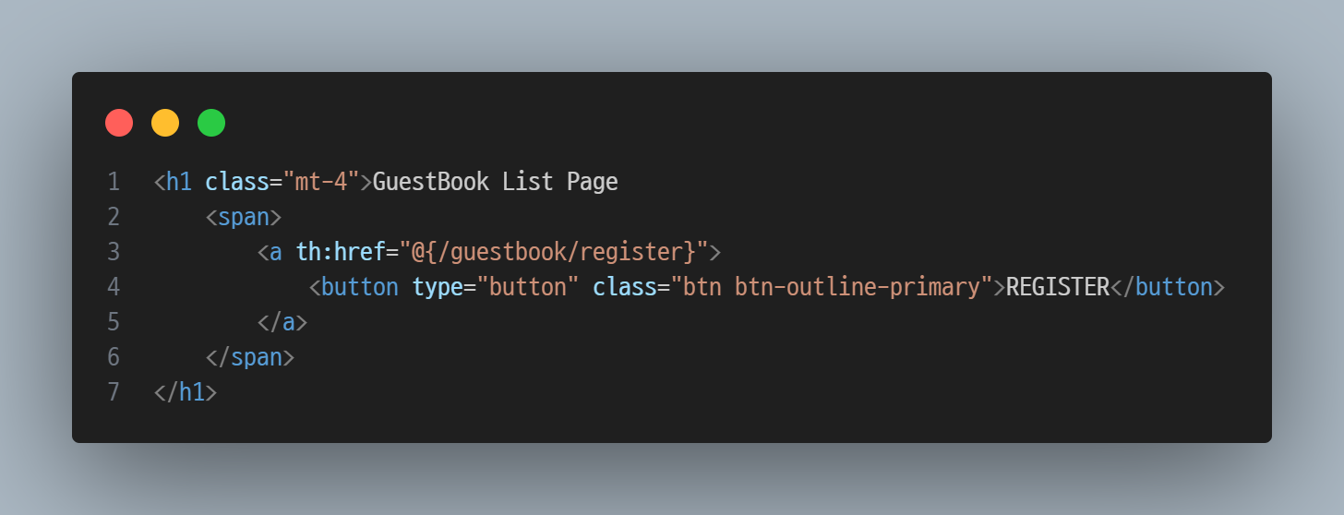Click line number 1
Image resolution: width=1344 pixels, height=515 pixels.
click(x=114, y=182)
